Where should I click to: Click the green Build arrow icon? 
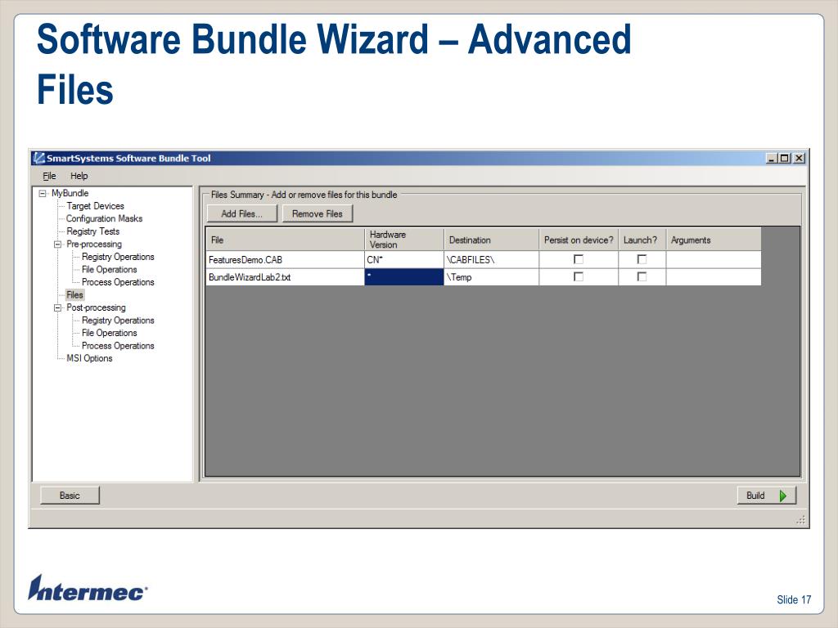click(783, 496)
